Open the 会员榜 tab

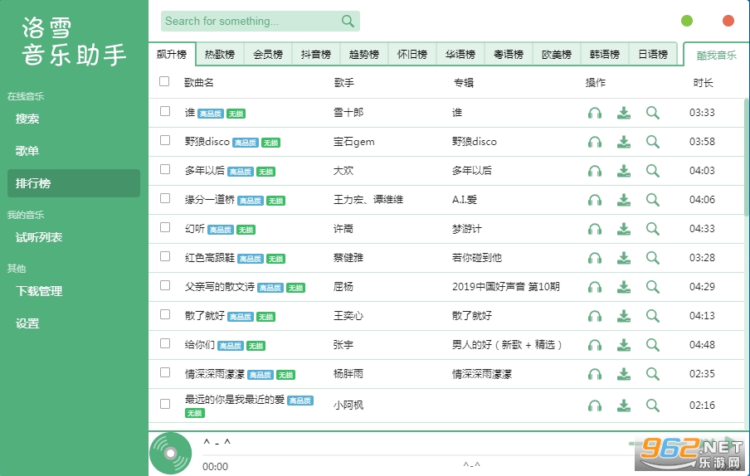[268, 54]
